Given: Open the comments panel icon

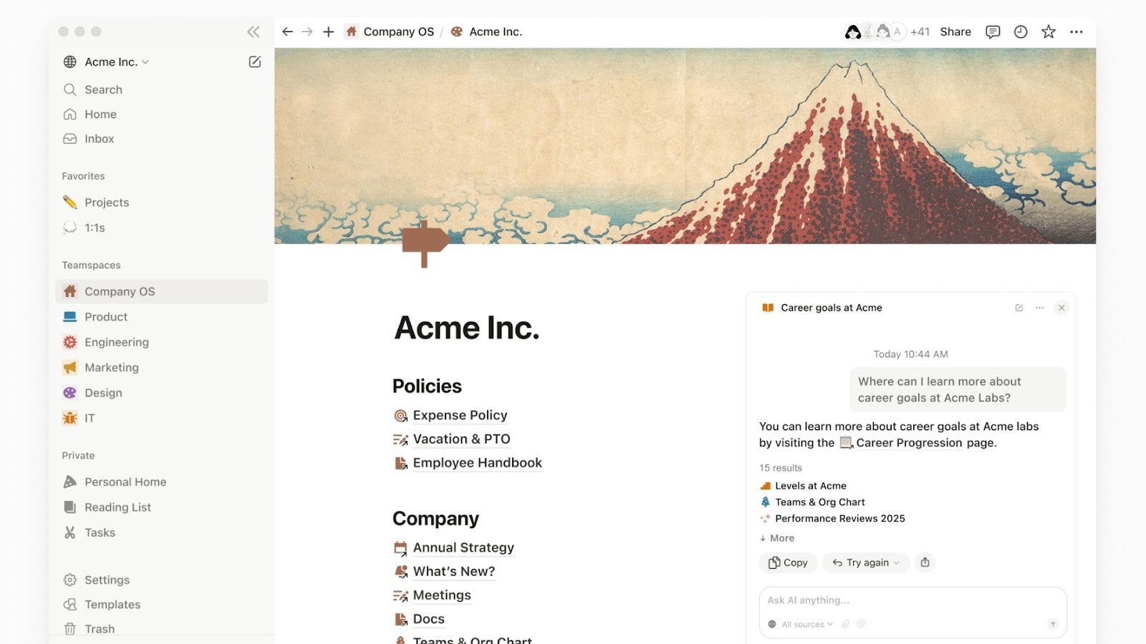Looking at the screenshot, I should 993,31.
